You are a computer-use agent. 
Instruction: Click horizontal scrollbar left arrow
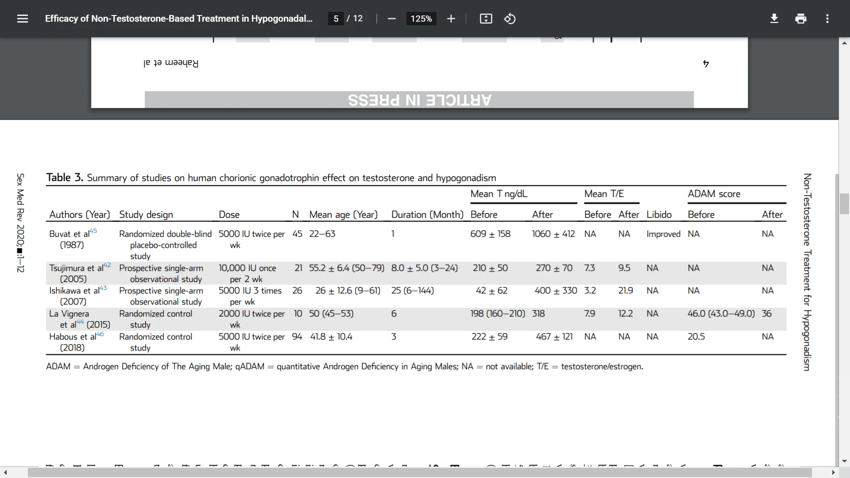[x=5, y=473]
